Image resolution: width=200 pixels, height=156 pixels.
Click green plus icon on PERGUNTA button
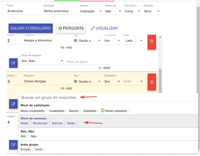pos(60,28)
